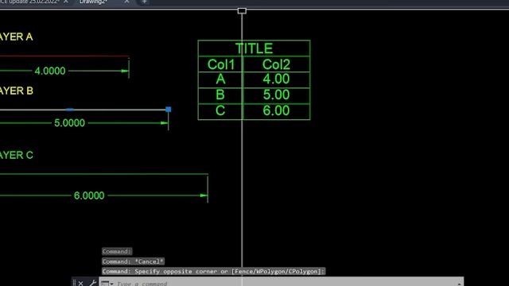
Task: Select the LAYER A text label
Action: point(16,37)
